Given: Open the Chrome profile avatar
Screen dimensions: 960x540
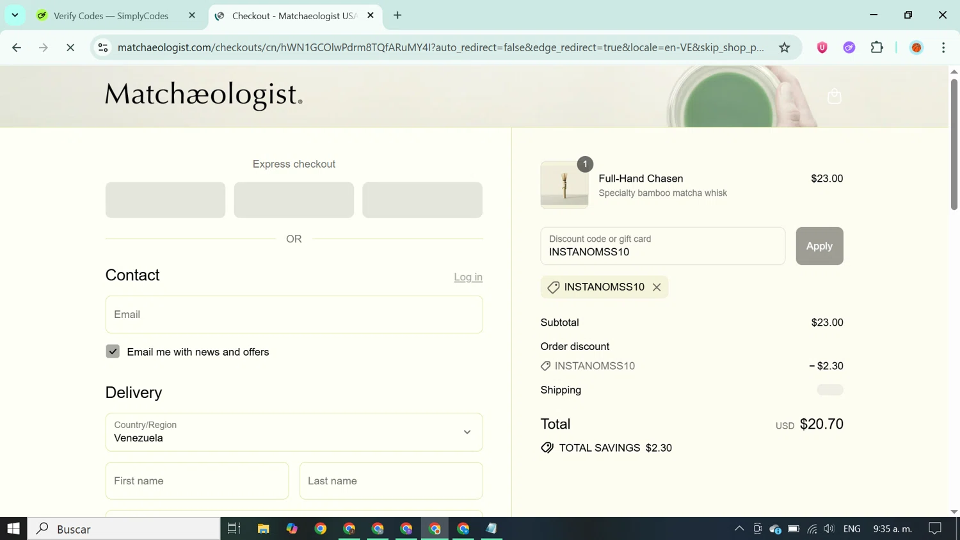Looking at the screenshot, I should 916,47.
